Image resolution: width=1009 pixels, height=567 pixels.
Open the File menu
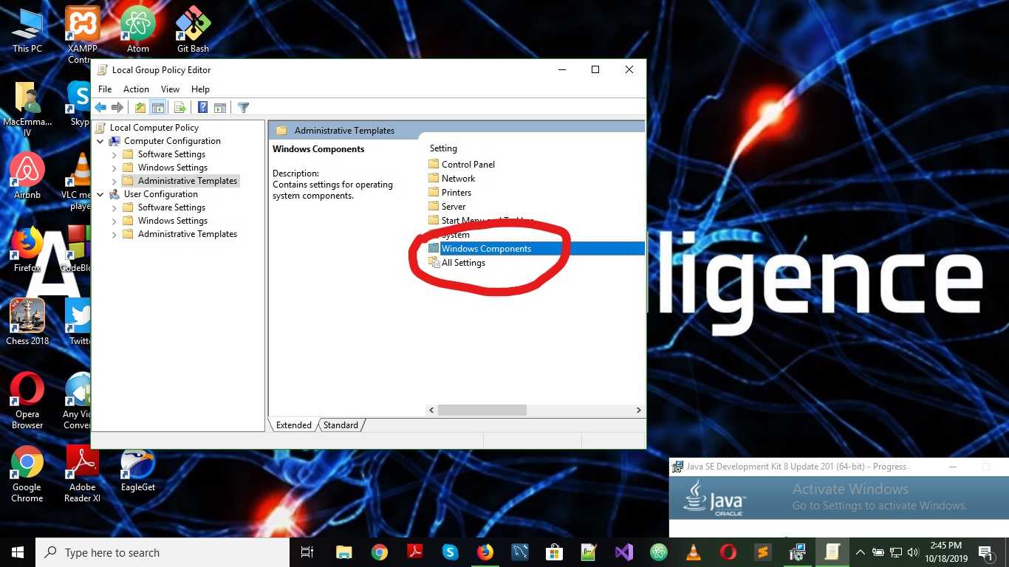click(105, 89)
